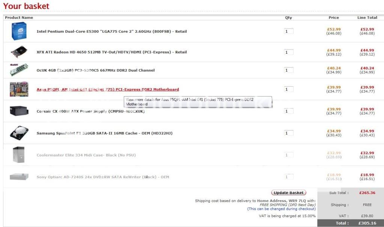Screen dimensions: 384x227
Task: Click the Asus motherboard product image
Action: click(19, 89)
